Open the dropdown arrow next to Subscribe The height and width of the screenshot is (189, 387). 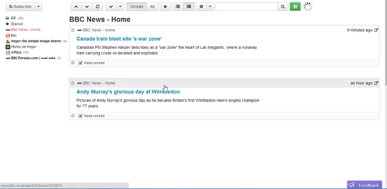pos(39,6)
